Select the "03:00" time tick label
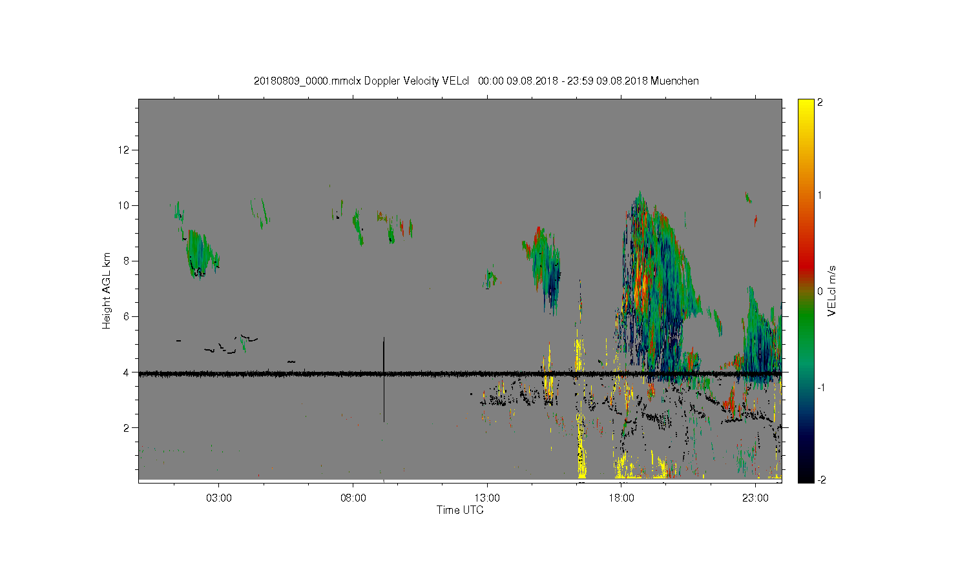The height and width of the screenshot is (581, 969). coord(219,498)
